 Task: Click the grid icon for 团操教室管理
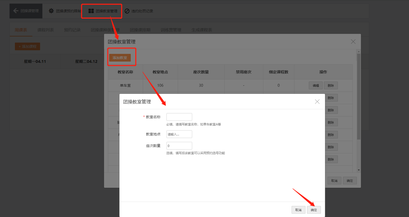pos(91,11)
